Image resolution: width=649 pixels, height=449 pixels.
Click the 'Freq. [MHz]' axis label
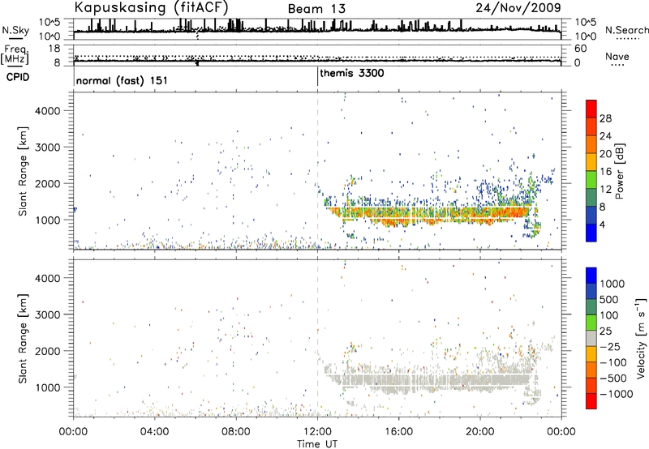15,54
